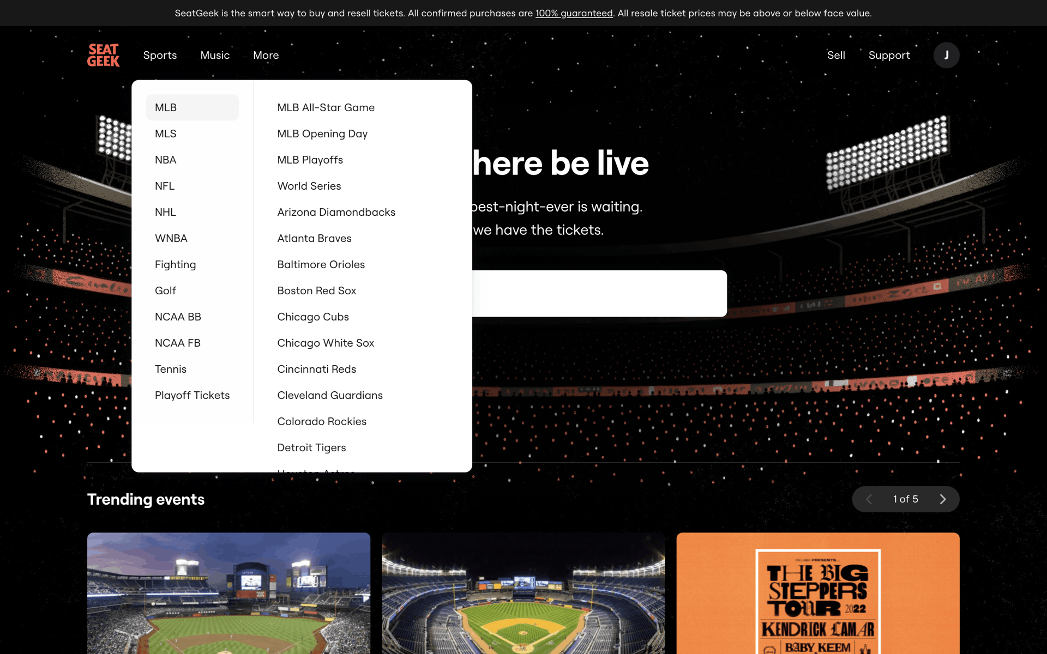Open the 100% guaranteed link

pos(574,13)
